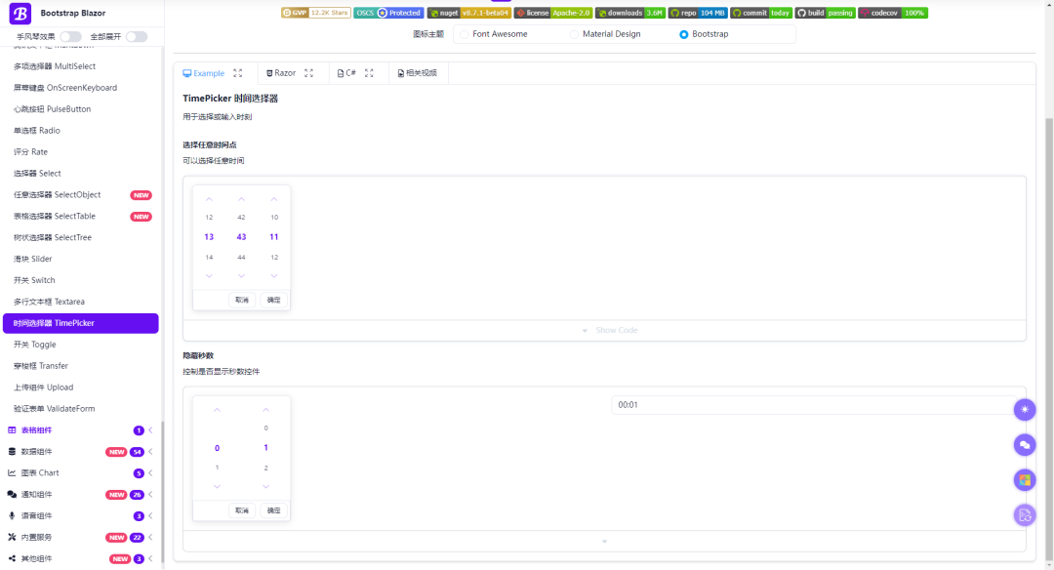The width and height of the screenshot is (1054, 570).
Task: Click the colorful palette floating button
Action: (x=1025, y=479)
